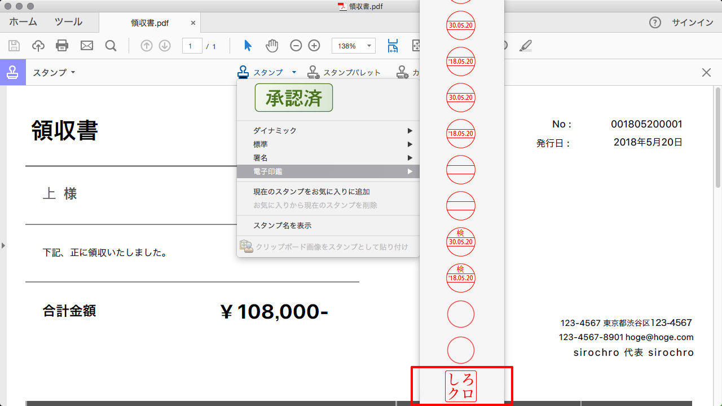Image resolution: width=722 pixels, height=406 pixels.
Task: Activate the hand pan tool
Action: click(272, 46)
